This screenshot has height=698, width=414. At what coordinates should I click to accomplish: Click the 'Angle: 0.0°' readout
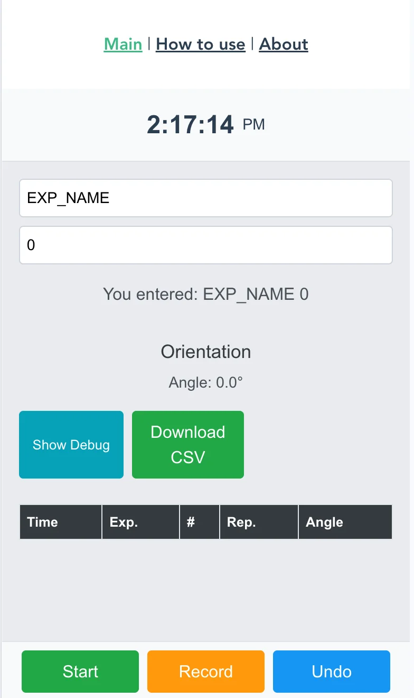pyautogui.click(x=206, y=382)
